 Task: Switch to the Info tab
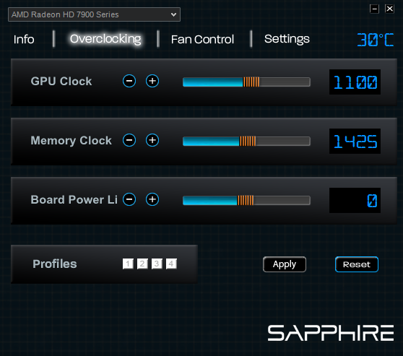pos(24,39)
